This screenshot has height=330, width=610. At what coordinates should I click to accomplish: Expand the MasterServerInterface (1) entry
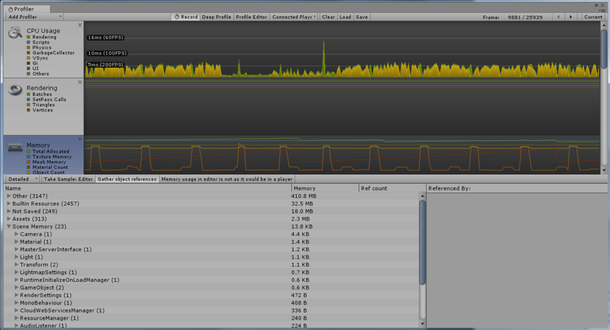(16, 249)
